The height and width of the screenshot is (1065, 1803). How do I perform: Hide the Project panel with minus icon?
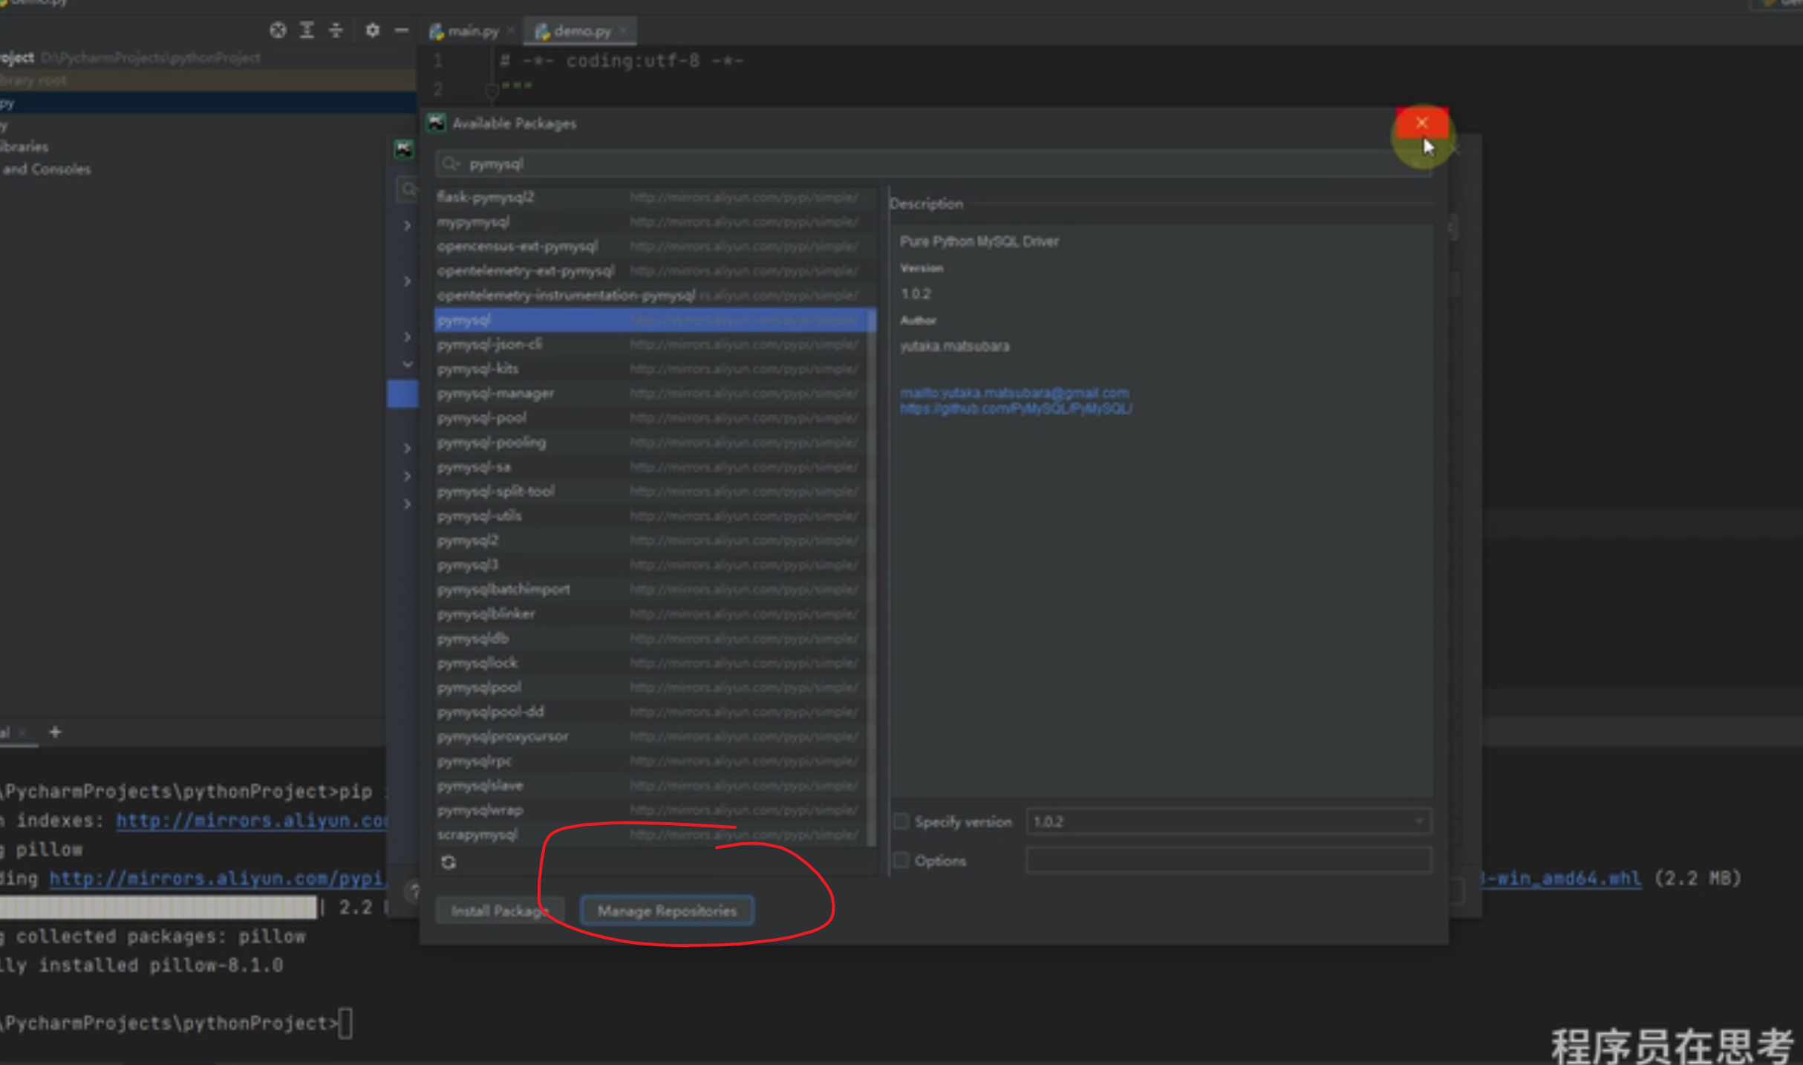tap(402, 30)
